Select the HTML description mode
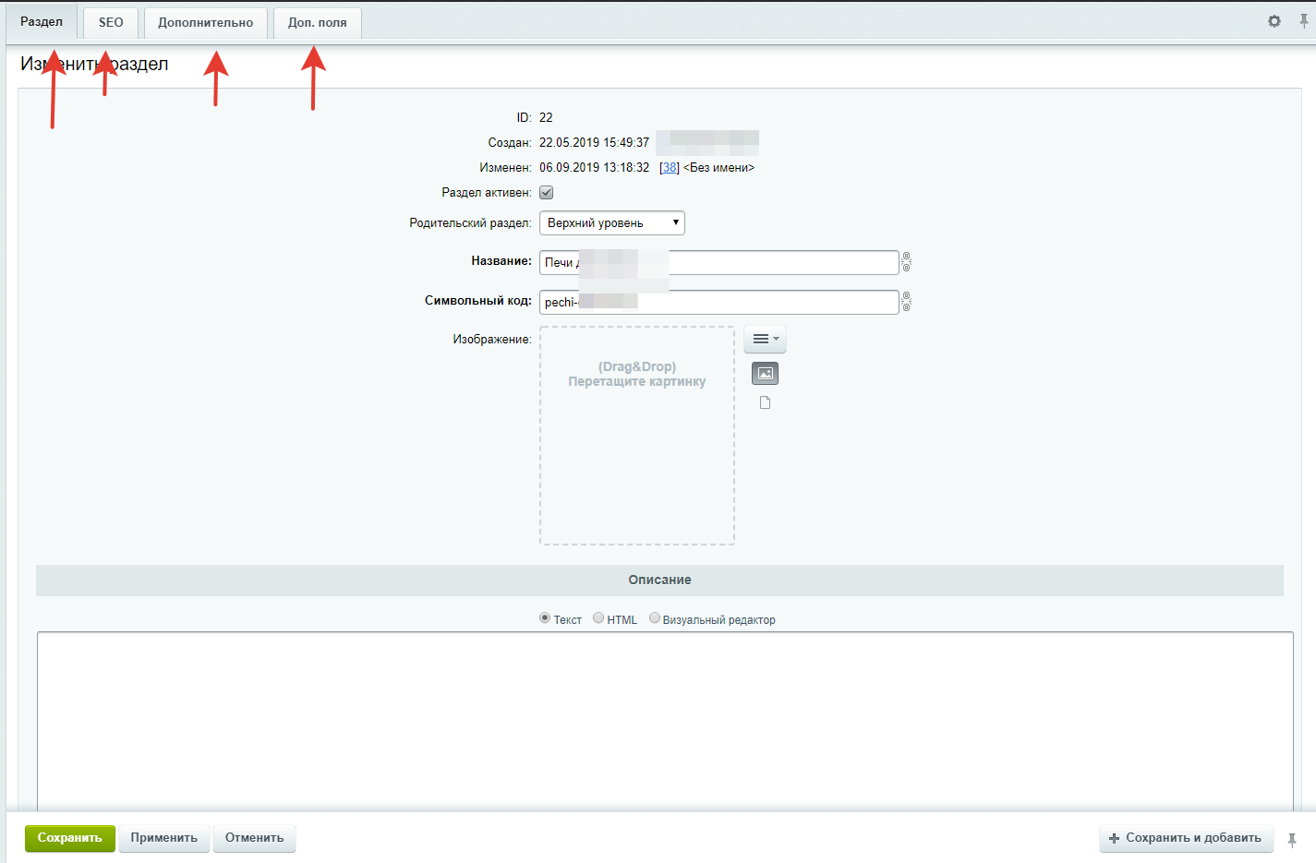1316x863 pixels. coord(598,618)
